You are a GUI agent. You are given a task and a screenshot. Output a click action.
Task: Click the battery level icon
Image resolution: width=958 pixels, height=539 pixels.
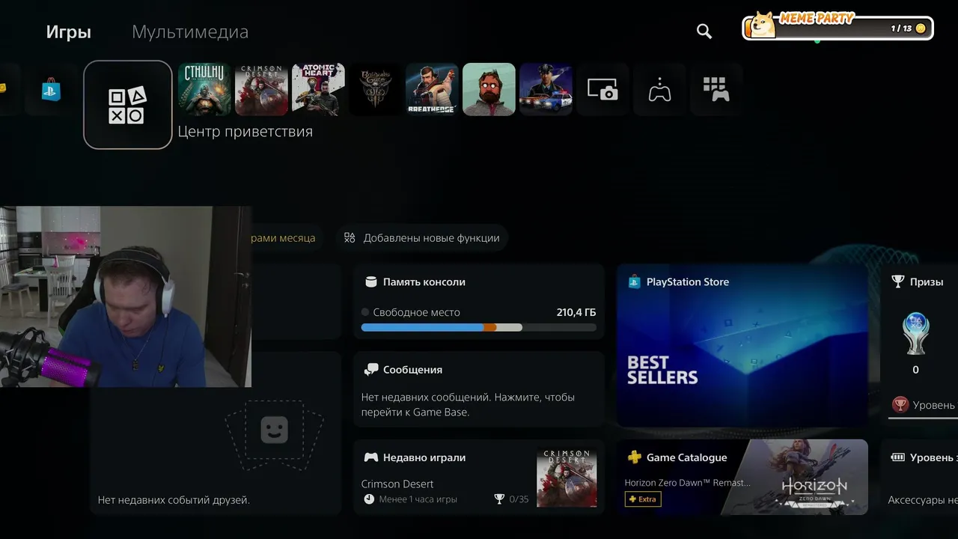[897, 457]
